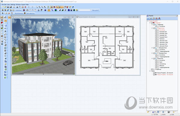Toggle the Umgebung checkbox
This screenshot has height=116, width=180.
pyautogui.click(x=152, y=69)
